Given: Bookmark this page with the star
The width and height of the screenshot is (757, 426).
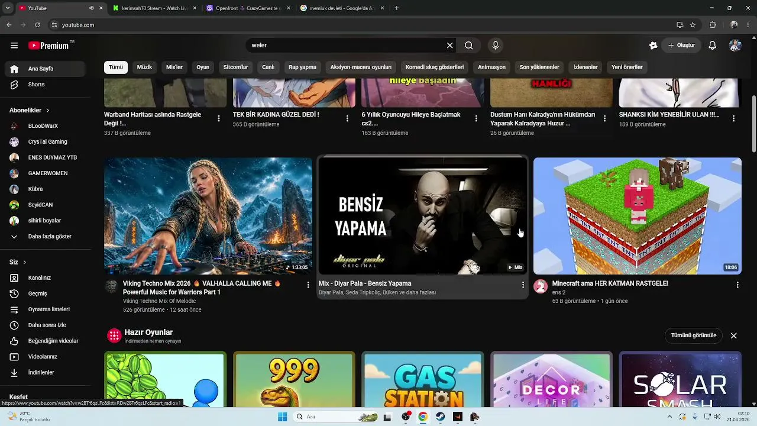Looking at the screenshot, I should pyautogui.click(x=693, y=25).
